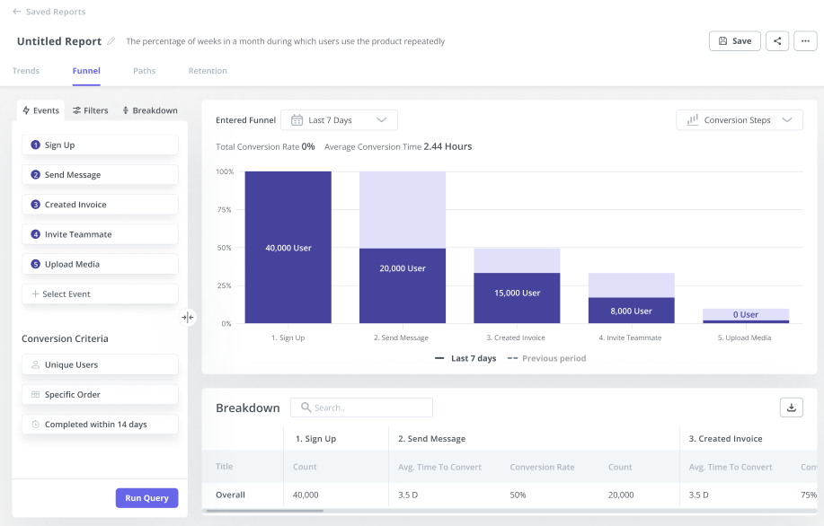Click the pencil icon to rename report

111,41
